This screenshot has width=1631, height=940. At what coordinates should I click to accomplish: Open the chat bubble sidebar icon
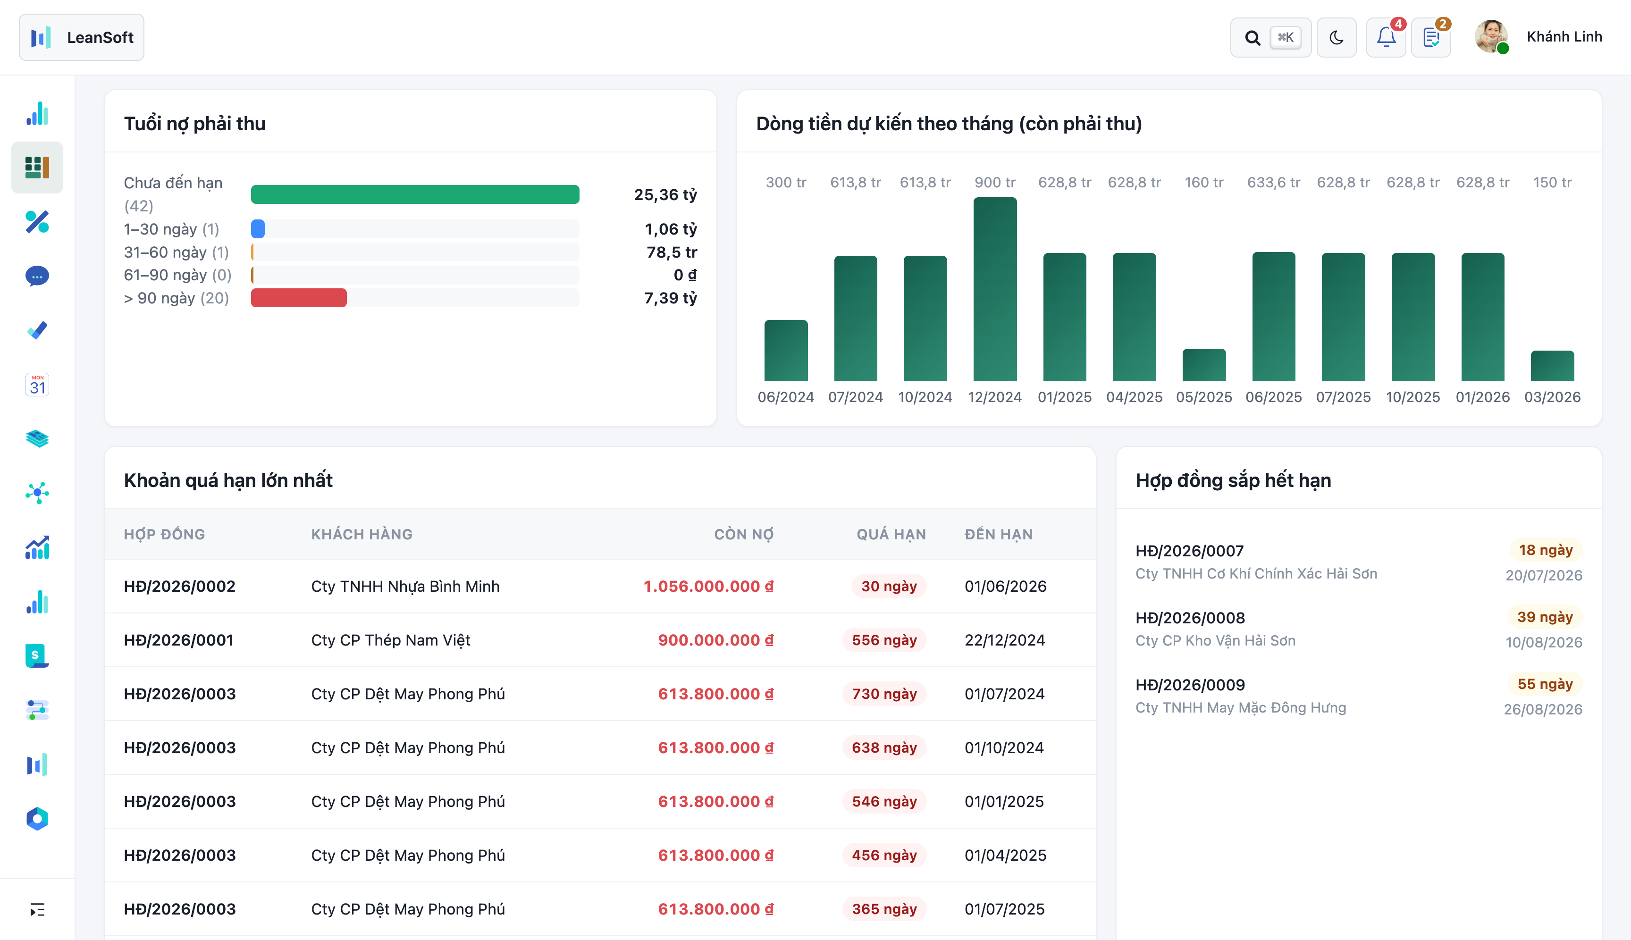tap(37, 276)
